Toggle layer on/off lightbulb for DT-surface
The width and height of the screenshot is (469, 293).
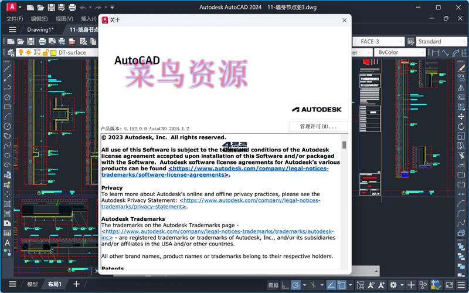tap(21, 52)
